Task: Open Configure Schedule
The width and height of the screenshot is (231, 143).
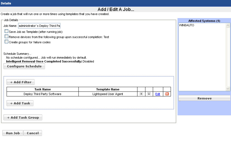Action: 24,66
